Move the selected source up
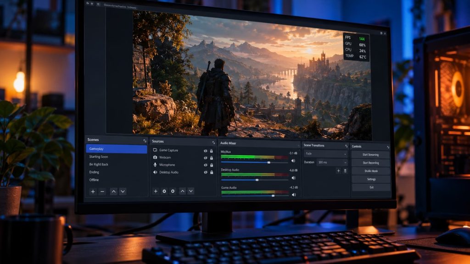 [x=182, y=191]
